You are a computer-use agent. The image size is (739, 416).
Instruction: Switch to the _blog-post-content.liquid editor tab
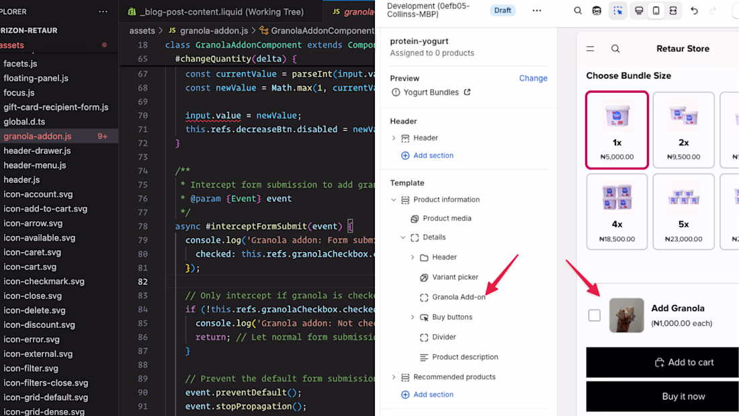tap(222, 11)
